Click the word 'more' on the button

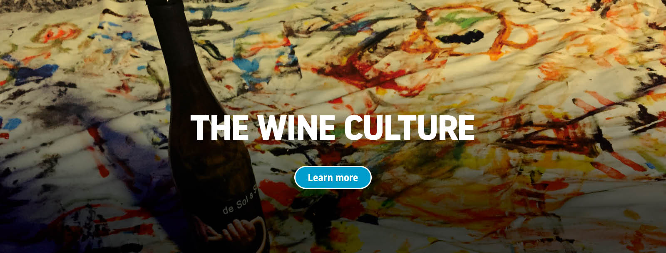pos(346,178)
